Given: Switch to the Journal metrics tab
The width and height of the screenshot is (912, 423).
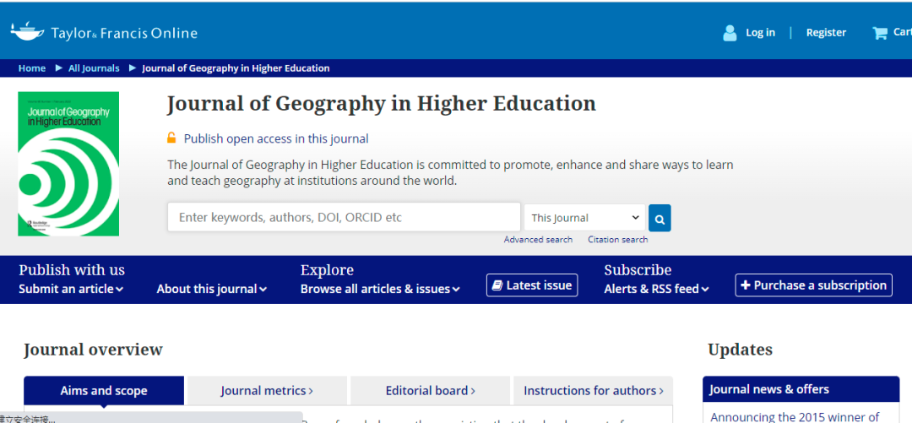Looking at the screenshot, I should click(x=266, y=391).
